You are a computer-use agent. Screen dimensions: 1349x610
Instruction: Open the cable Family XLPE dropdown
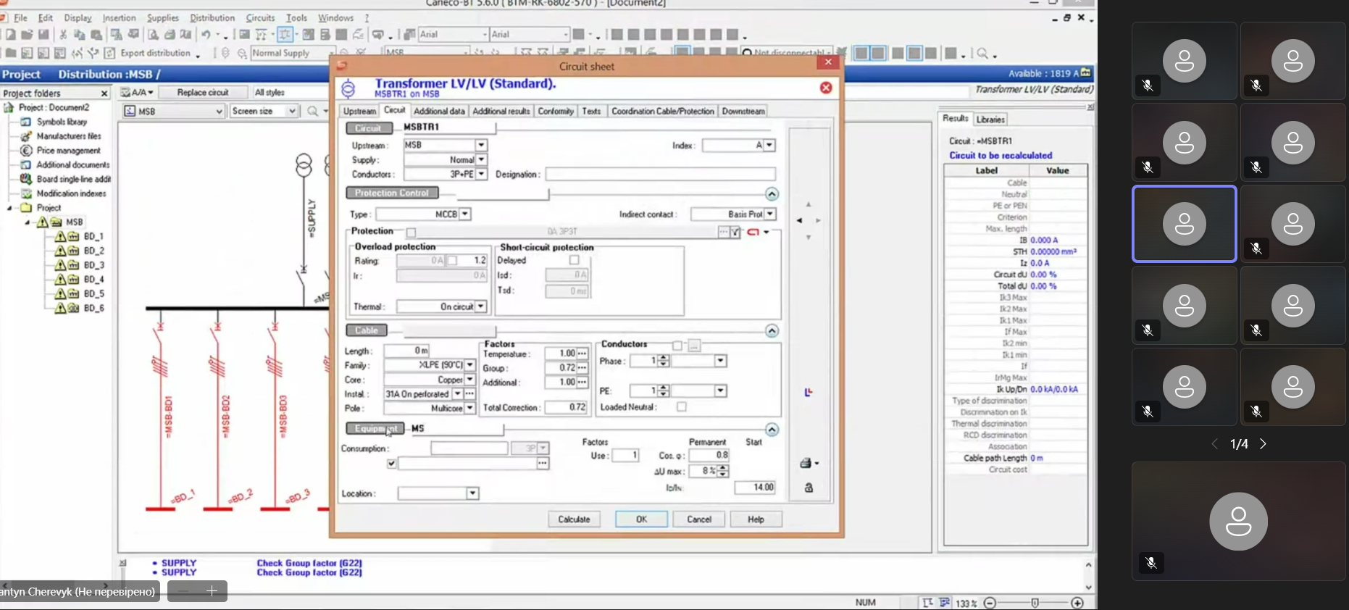[469, 365]
